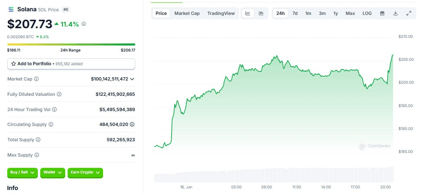Click the 0.002090 BTC value

[x=21, y=37]
